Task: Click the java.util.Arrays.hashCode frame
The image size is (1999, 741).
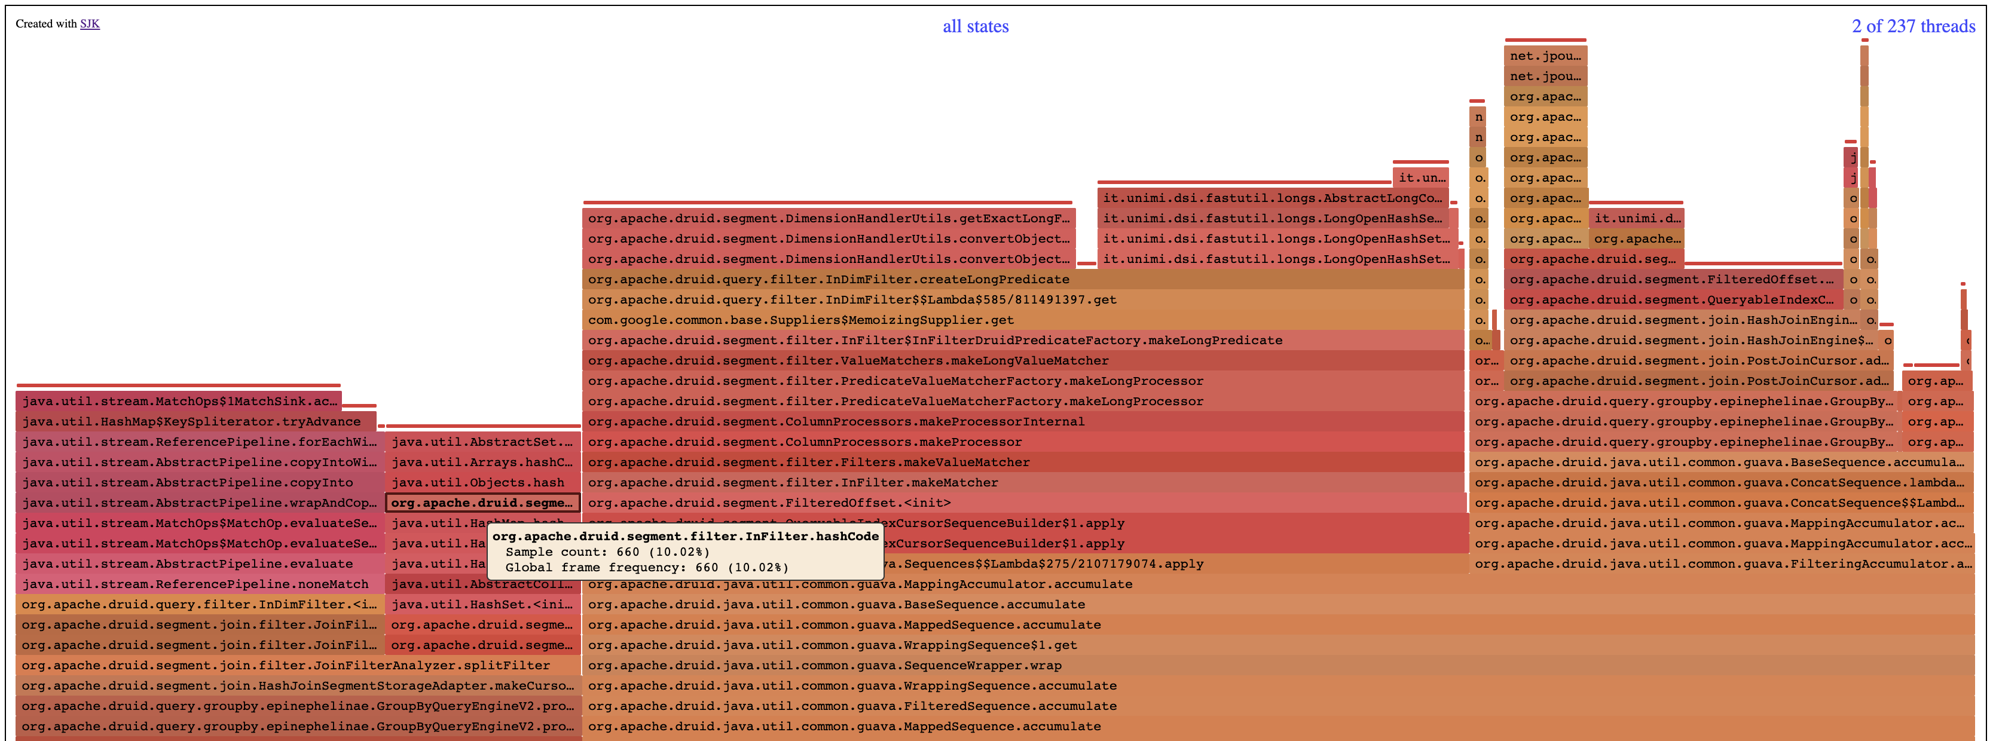Action: (x=481, y=463)
